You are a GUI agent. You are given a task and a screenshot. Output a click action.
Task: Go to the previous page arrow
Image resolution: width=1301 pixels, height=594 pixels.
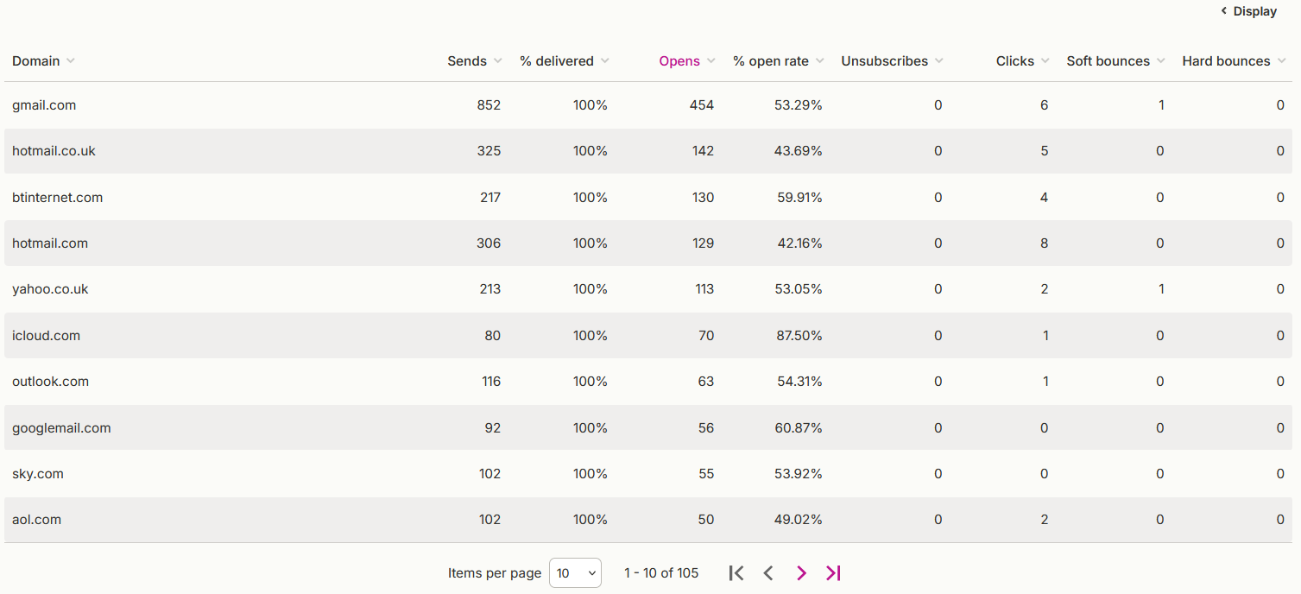[768, 573]
